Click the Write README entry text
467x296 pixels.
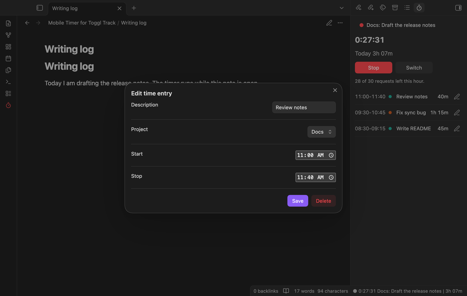414,129
